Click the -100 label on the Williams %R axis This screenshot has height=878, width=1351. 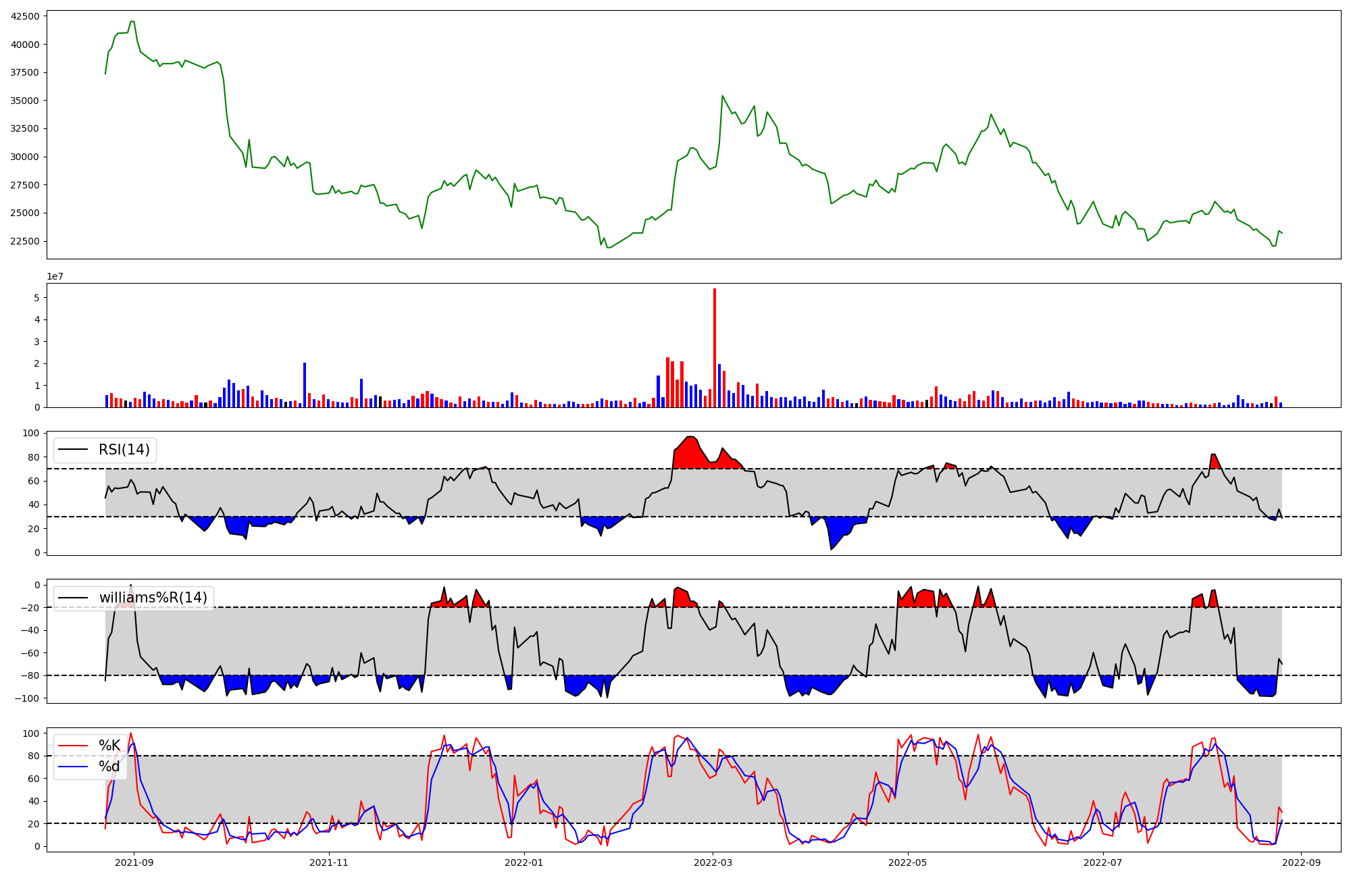27,698
